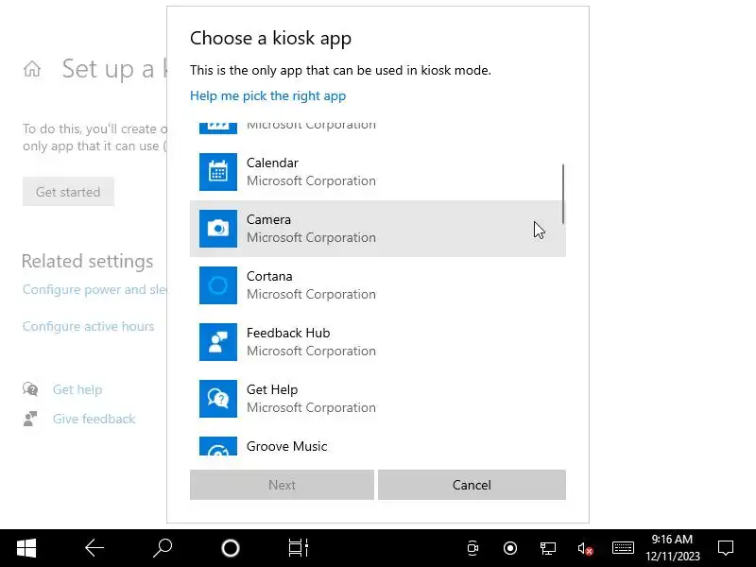Image resolution: width=756 pixels, height=567 pixels.
Task: Click the Camera app name text
Action: point(268,219)
